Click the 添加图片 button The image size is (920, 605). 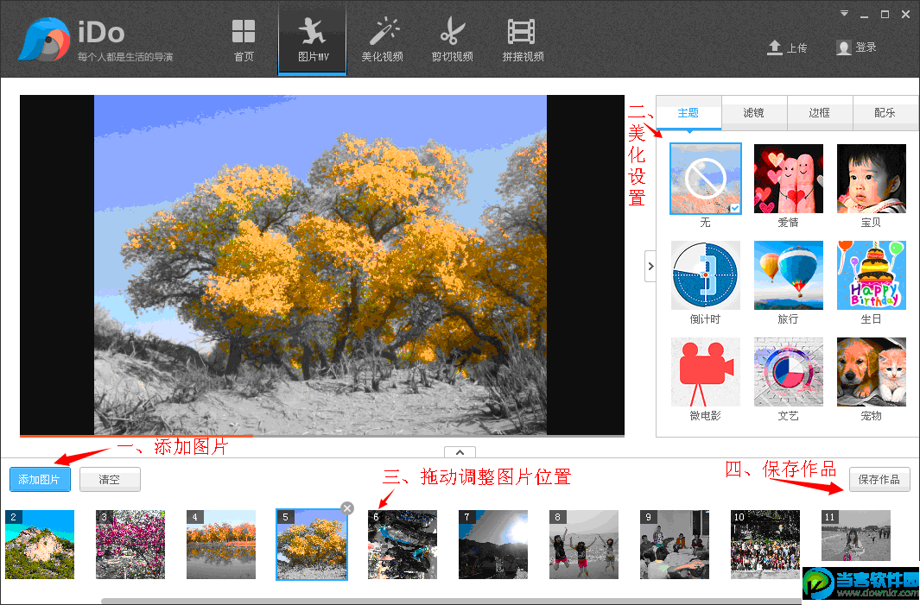(x=40, y=480)
